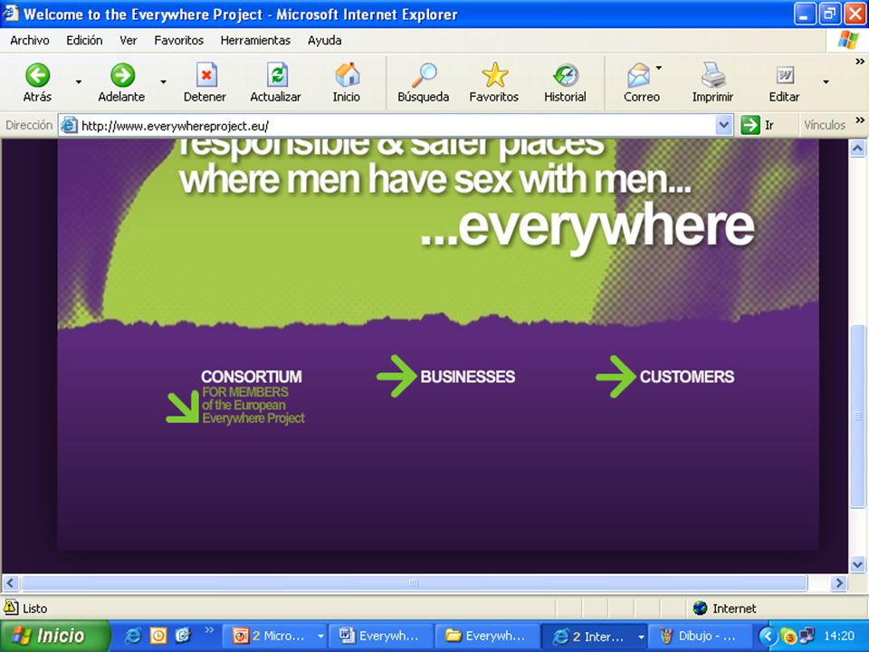Launch the clock-like quick launch icon
This screenshot has height=652, width=869.
tap(158, 636)
